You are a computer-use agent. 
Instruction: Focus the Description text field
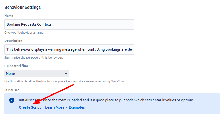coord(69,49)
